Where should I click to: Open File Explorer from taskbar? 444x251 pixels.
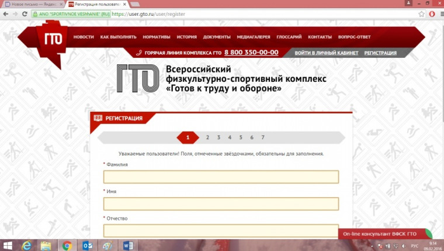pyautogui.click(x=46, y=246)
